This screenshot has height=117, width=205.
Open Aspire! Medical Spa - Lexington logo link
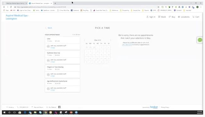point(17,17)
